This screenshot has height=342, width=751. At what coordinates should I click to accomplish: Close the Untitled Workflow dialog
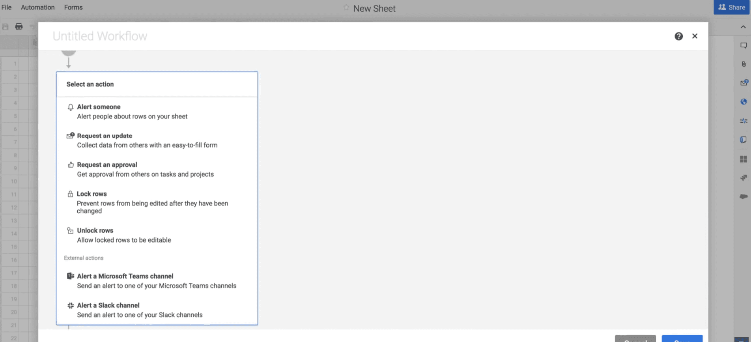point(695,36)
